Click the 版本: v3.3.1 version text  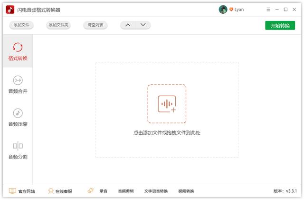click(x=285, y=191)
